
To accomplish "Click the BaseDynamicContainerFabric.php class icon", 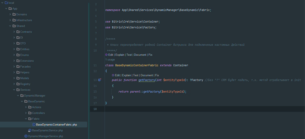I will coord(34,125).
